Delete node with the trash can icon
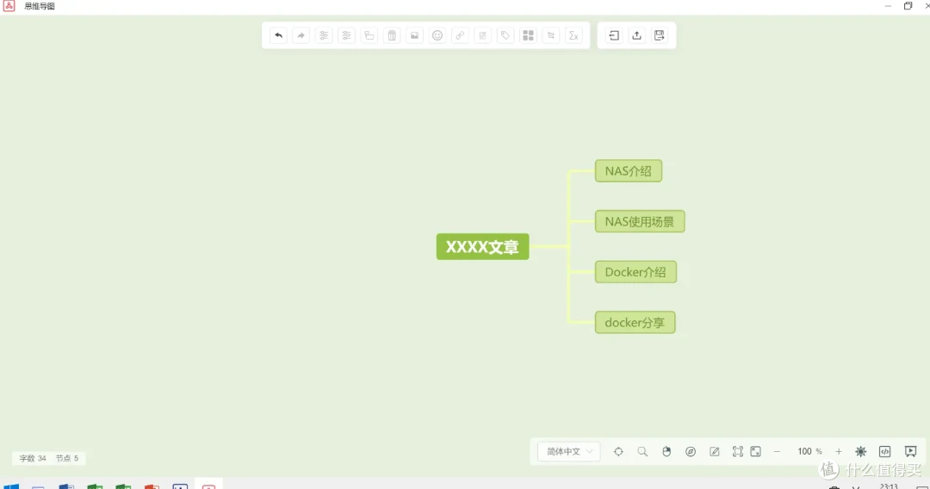Viewport: 930px width, 489px height. tap(392, 35)
